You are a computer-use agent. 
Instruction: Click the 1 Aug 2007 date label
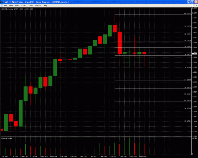pyautogui.click(x=103, y=156)
